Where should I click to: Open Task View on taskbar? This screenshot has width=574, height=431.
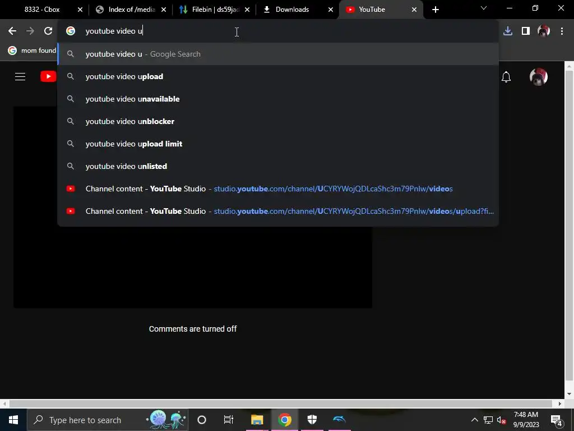point(229,420)
